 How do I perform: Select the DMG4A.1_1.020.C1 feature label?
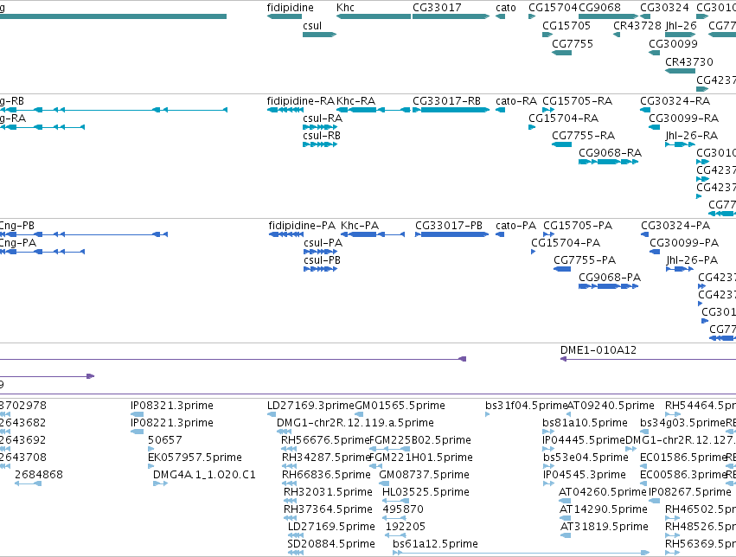(204, 476)
